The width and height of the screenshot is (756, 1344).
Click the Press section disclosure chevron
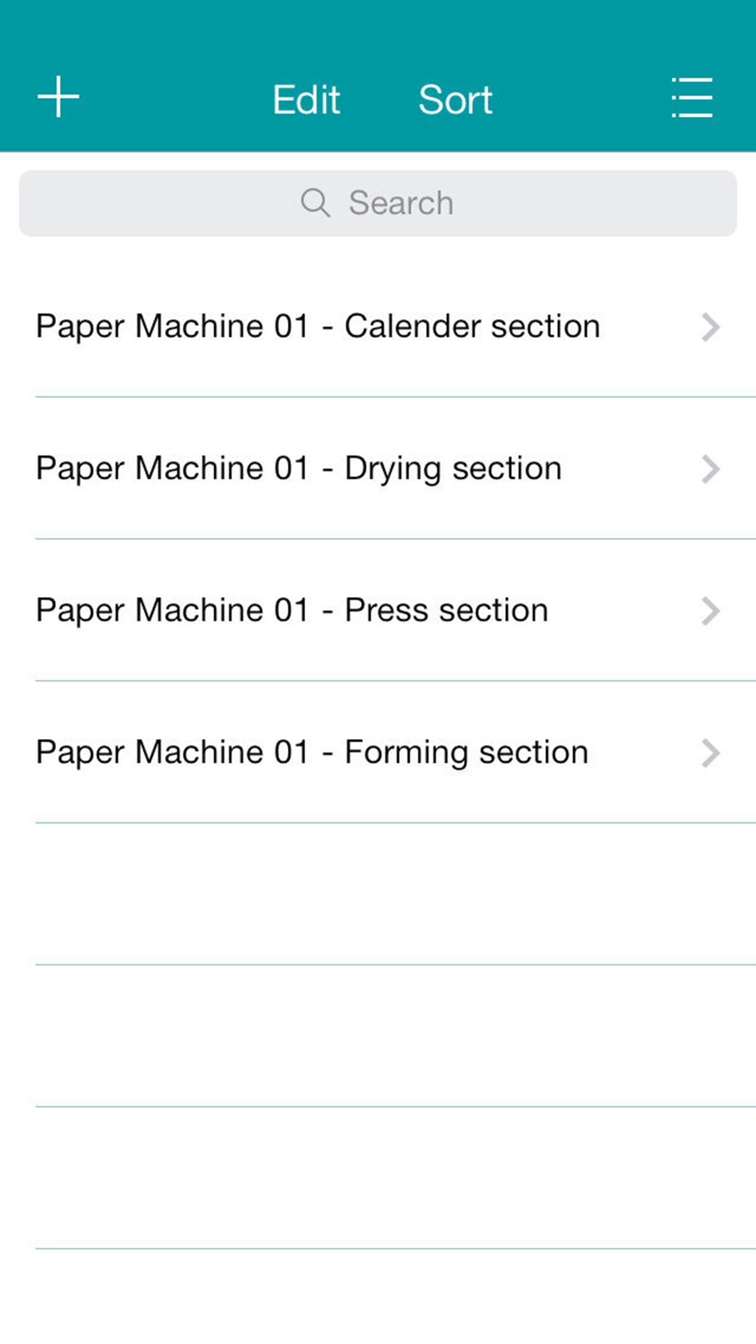pyautogui.click(x=710, y=611)
